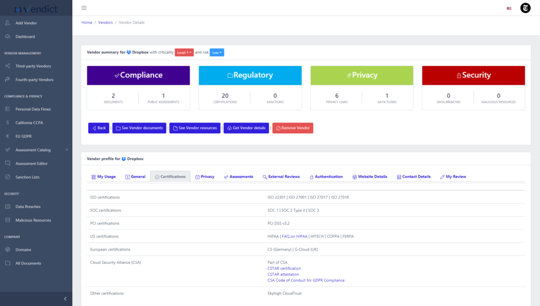Viewport: 540px width, 306px height.
Task: Click the Dropbox icon in vendor summary
Action: coord(129,52)
